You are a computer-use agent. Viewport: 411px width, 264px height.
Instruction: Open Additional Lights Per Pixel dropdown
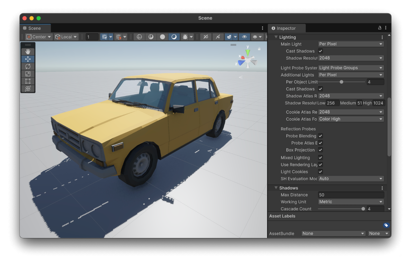351,75
